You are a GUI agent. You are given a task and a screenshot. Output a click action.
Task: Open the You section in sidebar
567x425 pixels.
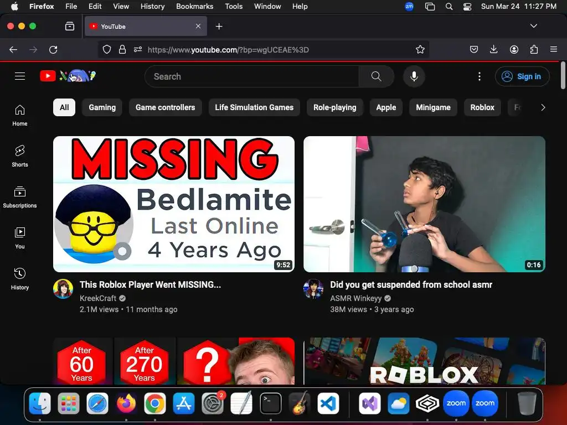(x=20, y=238)
